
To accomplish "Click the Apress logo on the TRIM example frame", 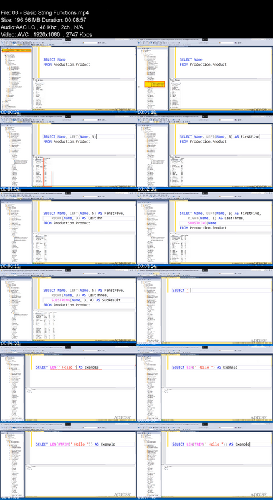I will 259,494.
